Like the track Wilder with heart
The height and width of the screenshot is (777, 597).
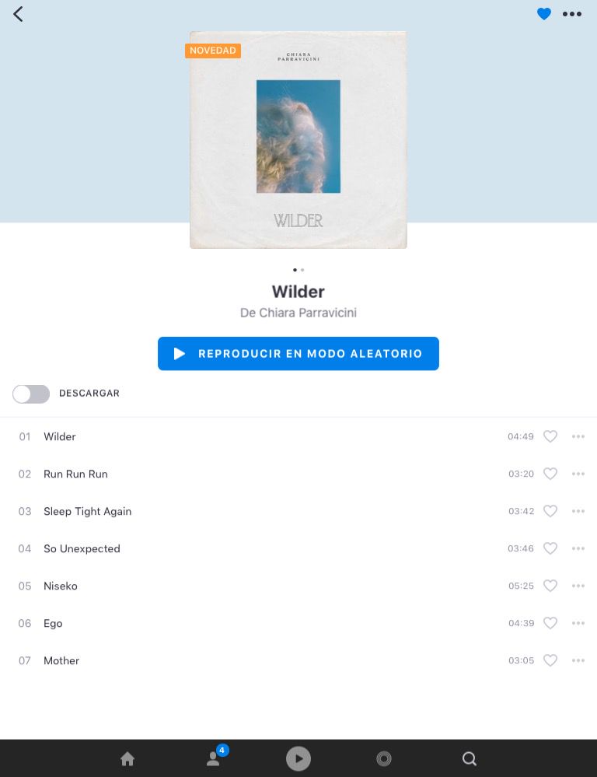(550, 436)
